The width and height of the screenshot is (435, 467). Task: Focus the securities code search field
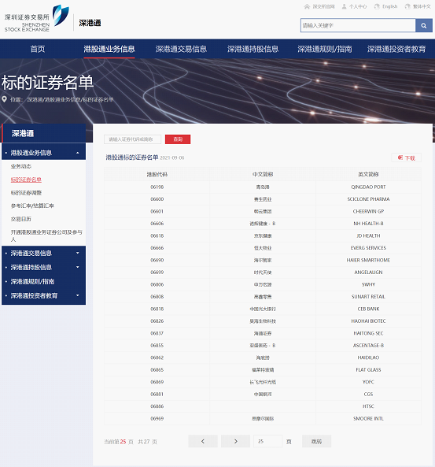pos(132,139)
